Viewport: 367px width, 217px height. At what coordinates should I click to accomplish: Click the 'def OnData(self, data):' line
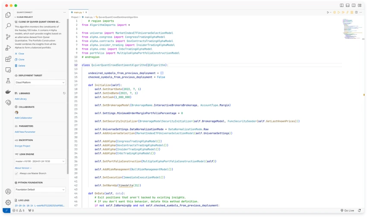coord(107,194)
